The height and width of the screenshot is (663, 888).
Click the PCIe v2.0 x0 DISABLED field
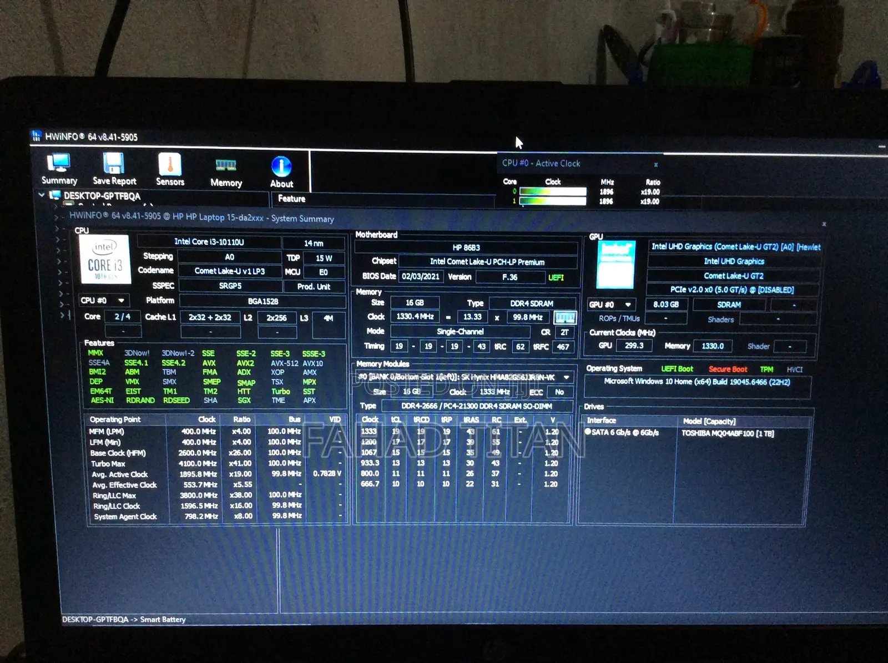pos(733,290)
